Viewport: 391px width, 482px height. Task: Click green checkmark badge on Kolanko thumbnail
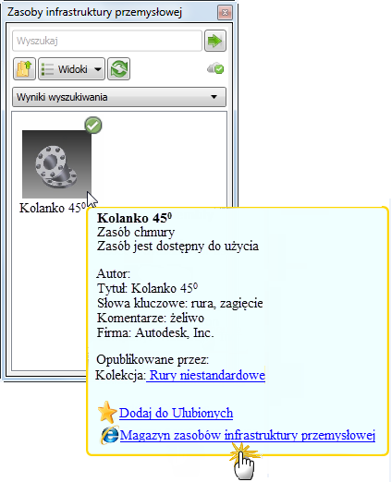[93, 125]
